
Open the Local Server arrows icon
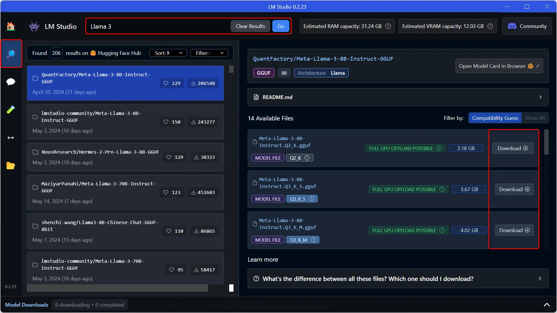pos(11,138)
